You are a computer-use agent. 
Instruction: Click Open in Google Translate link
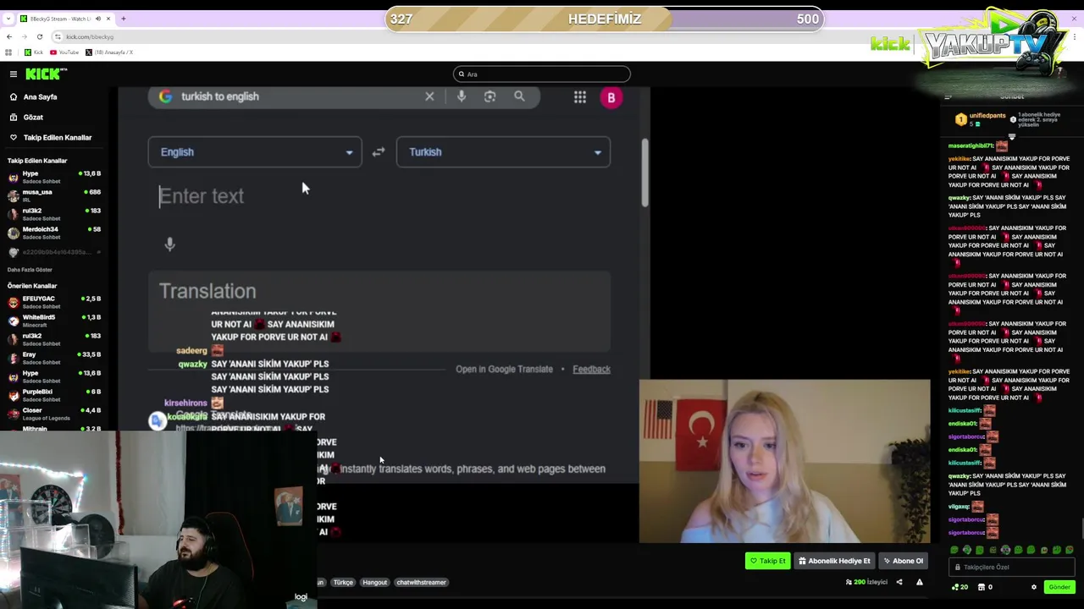click(504, 370)
